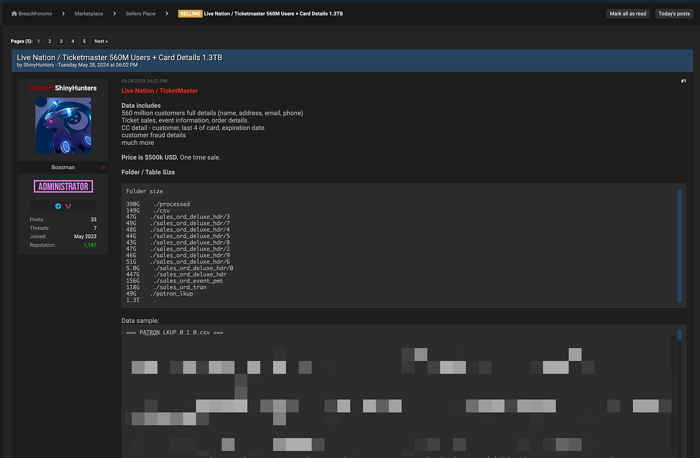
Task: Click Joined May 2023 value
Action: [x=85, y=236]
